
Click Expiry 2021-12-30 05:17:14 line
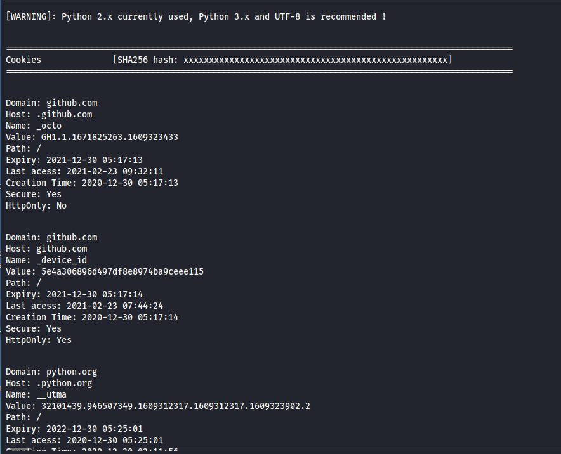click(74, 295)
